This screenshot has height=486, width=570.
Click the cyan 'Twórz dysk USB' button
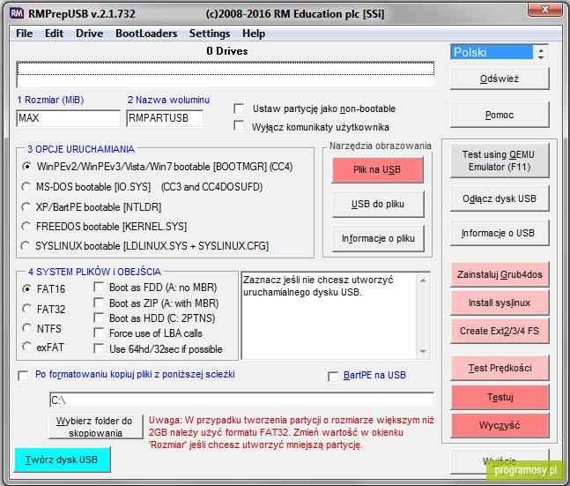62,460
